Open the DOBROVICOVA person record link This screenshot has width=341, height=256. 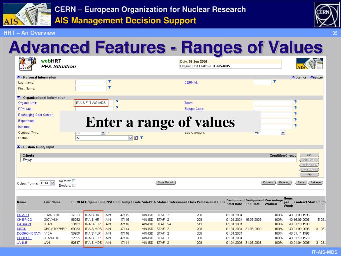coord(29,233)
